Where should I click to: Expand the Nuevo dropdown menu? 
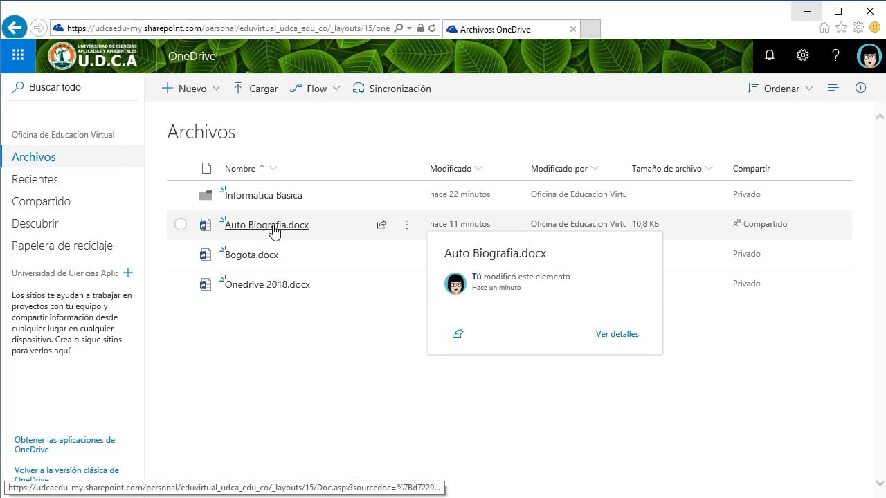[216, 89]
